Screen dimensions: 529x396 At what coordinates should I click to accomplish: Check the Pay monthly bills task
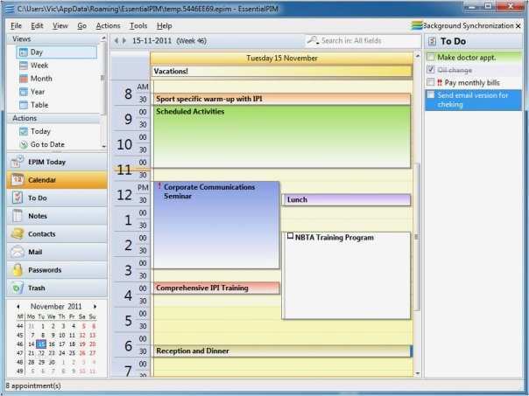(x=431, y=82)
